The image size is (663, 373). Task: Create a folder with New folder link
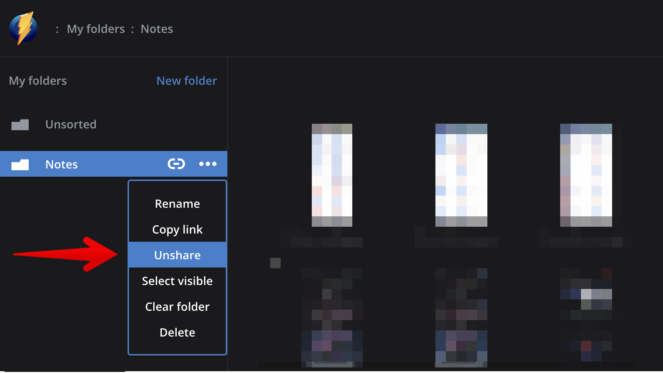point(186,81)
